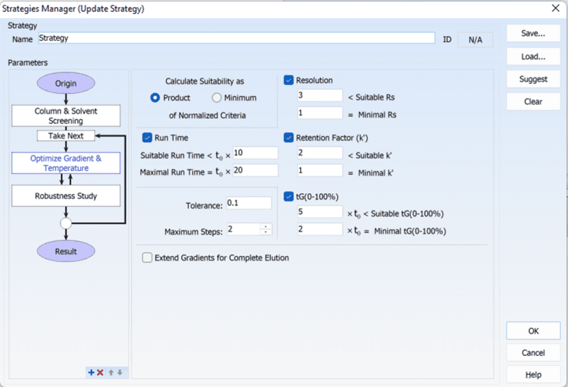This screenshot has height=387, width=568.
Task: Uncheck the Run Time checkbox
Action: coord(147,137)
